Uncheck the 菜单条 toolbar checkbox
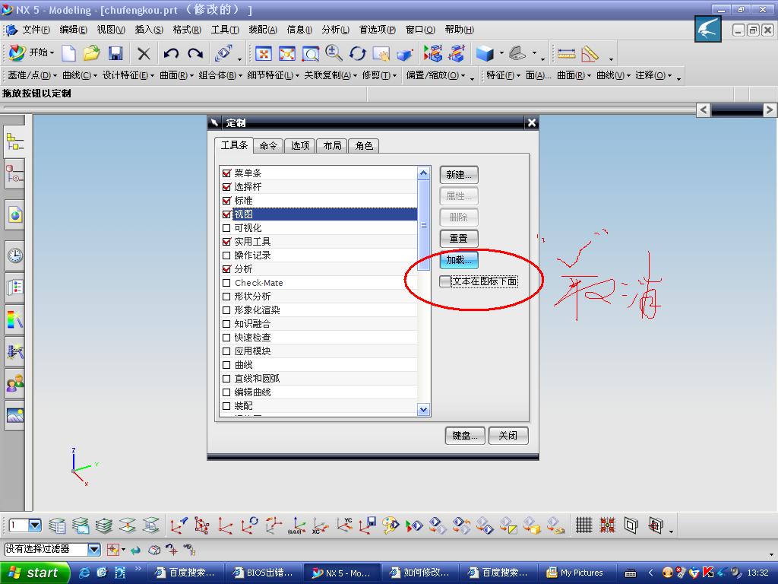This screenshot has width=778, height=584. pos(226,173)
